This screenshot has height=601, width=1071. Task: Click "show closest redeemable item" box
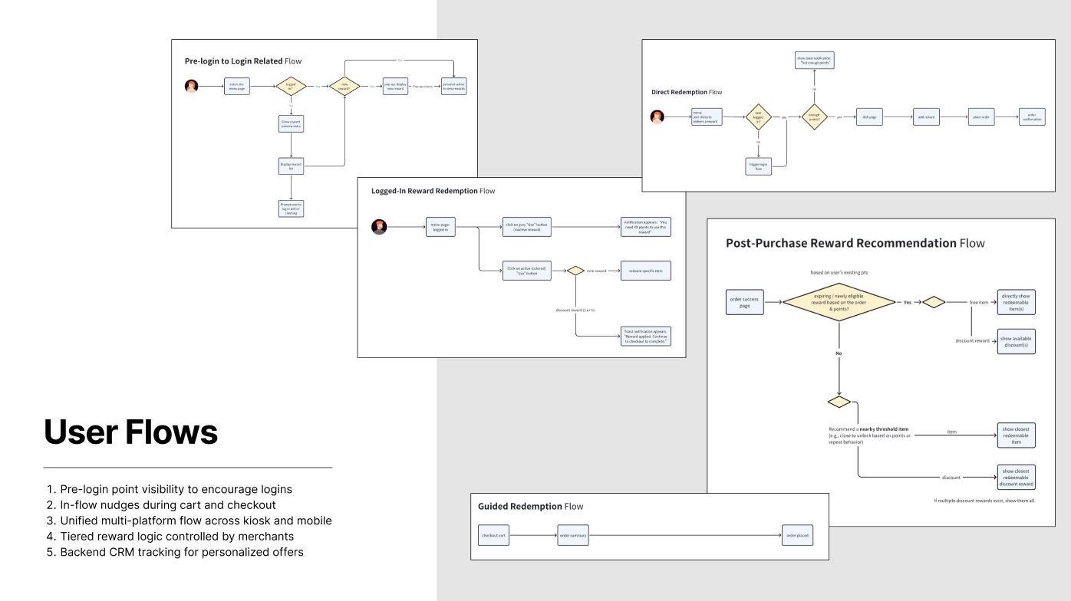click(x=1016, y=435)
